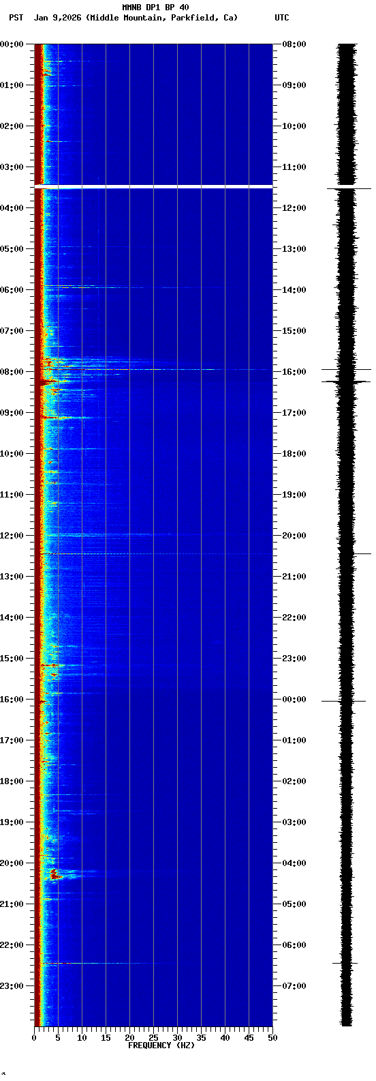The width and height of the screenshot is (376, 1081).
Task: Click the white data-gap band in spectrogram
Action: point(153,186)
